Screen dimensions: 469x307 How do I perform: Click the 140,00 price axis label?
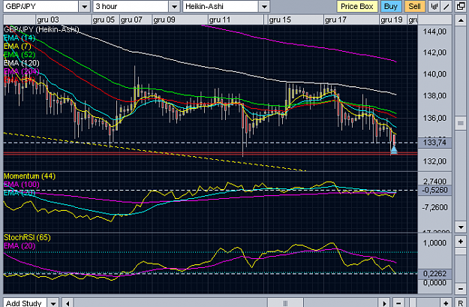point(434,74)
